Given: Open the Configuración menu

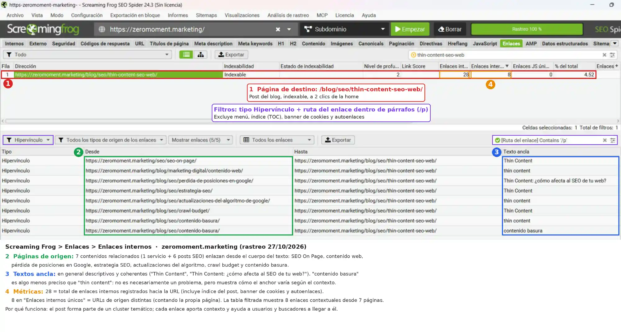Looking at the screenshot, I should coord(87,15).
